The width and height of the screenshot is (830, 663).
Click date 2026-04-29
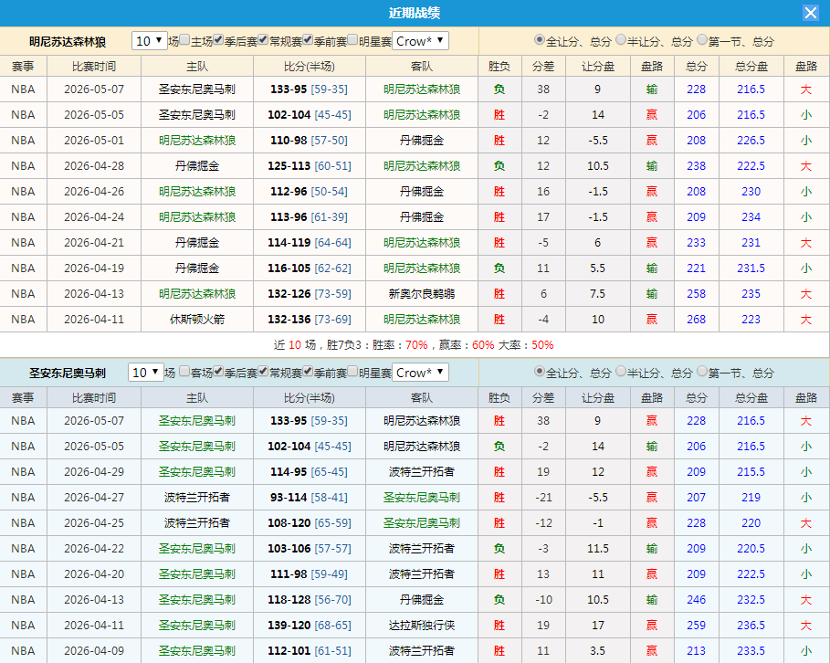click(x=94, y=472)
